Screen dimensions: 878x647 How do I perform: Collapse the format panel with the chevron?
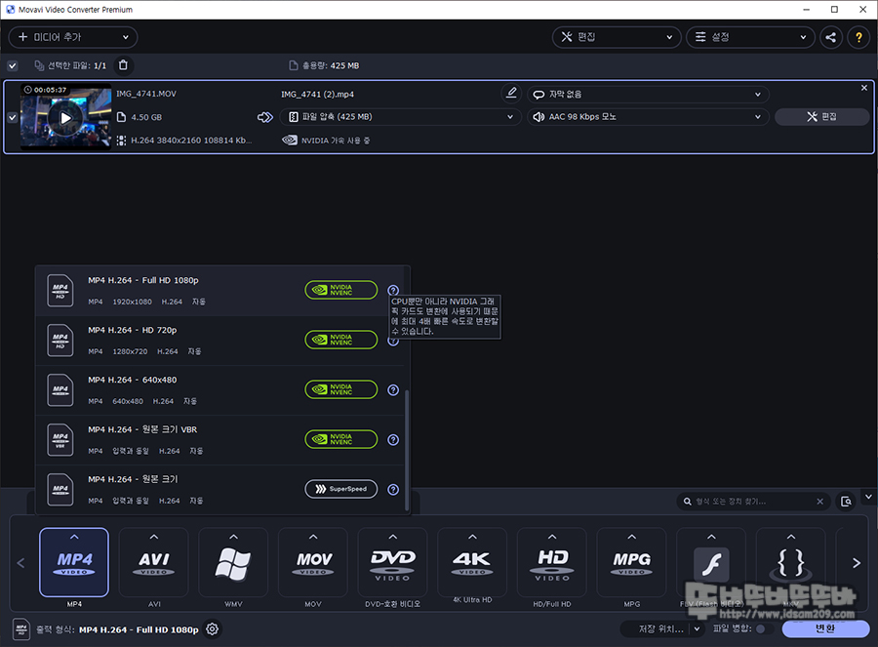coord(868,497)
